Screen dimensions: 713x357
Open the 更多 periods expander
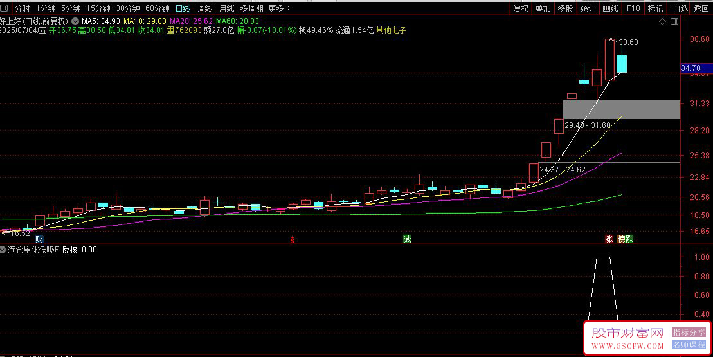279,8
